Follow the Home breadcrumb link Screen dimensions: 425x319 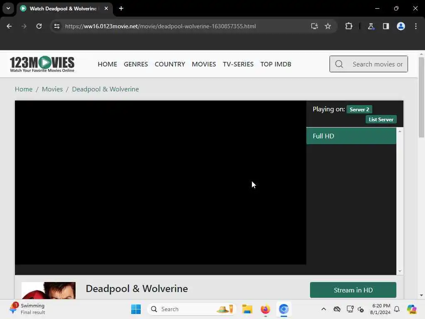click(x=24, y=89)
